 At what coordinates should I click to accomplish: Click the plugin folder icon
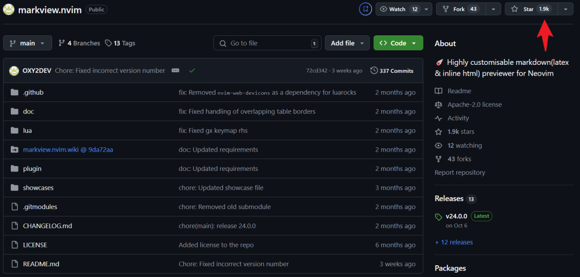[15, 169]
